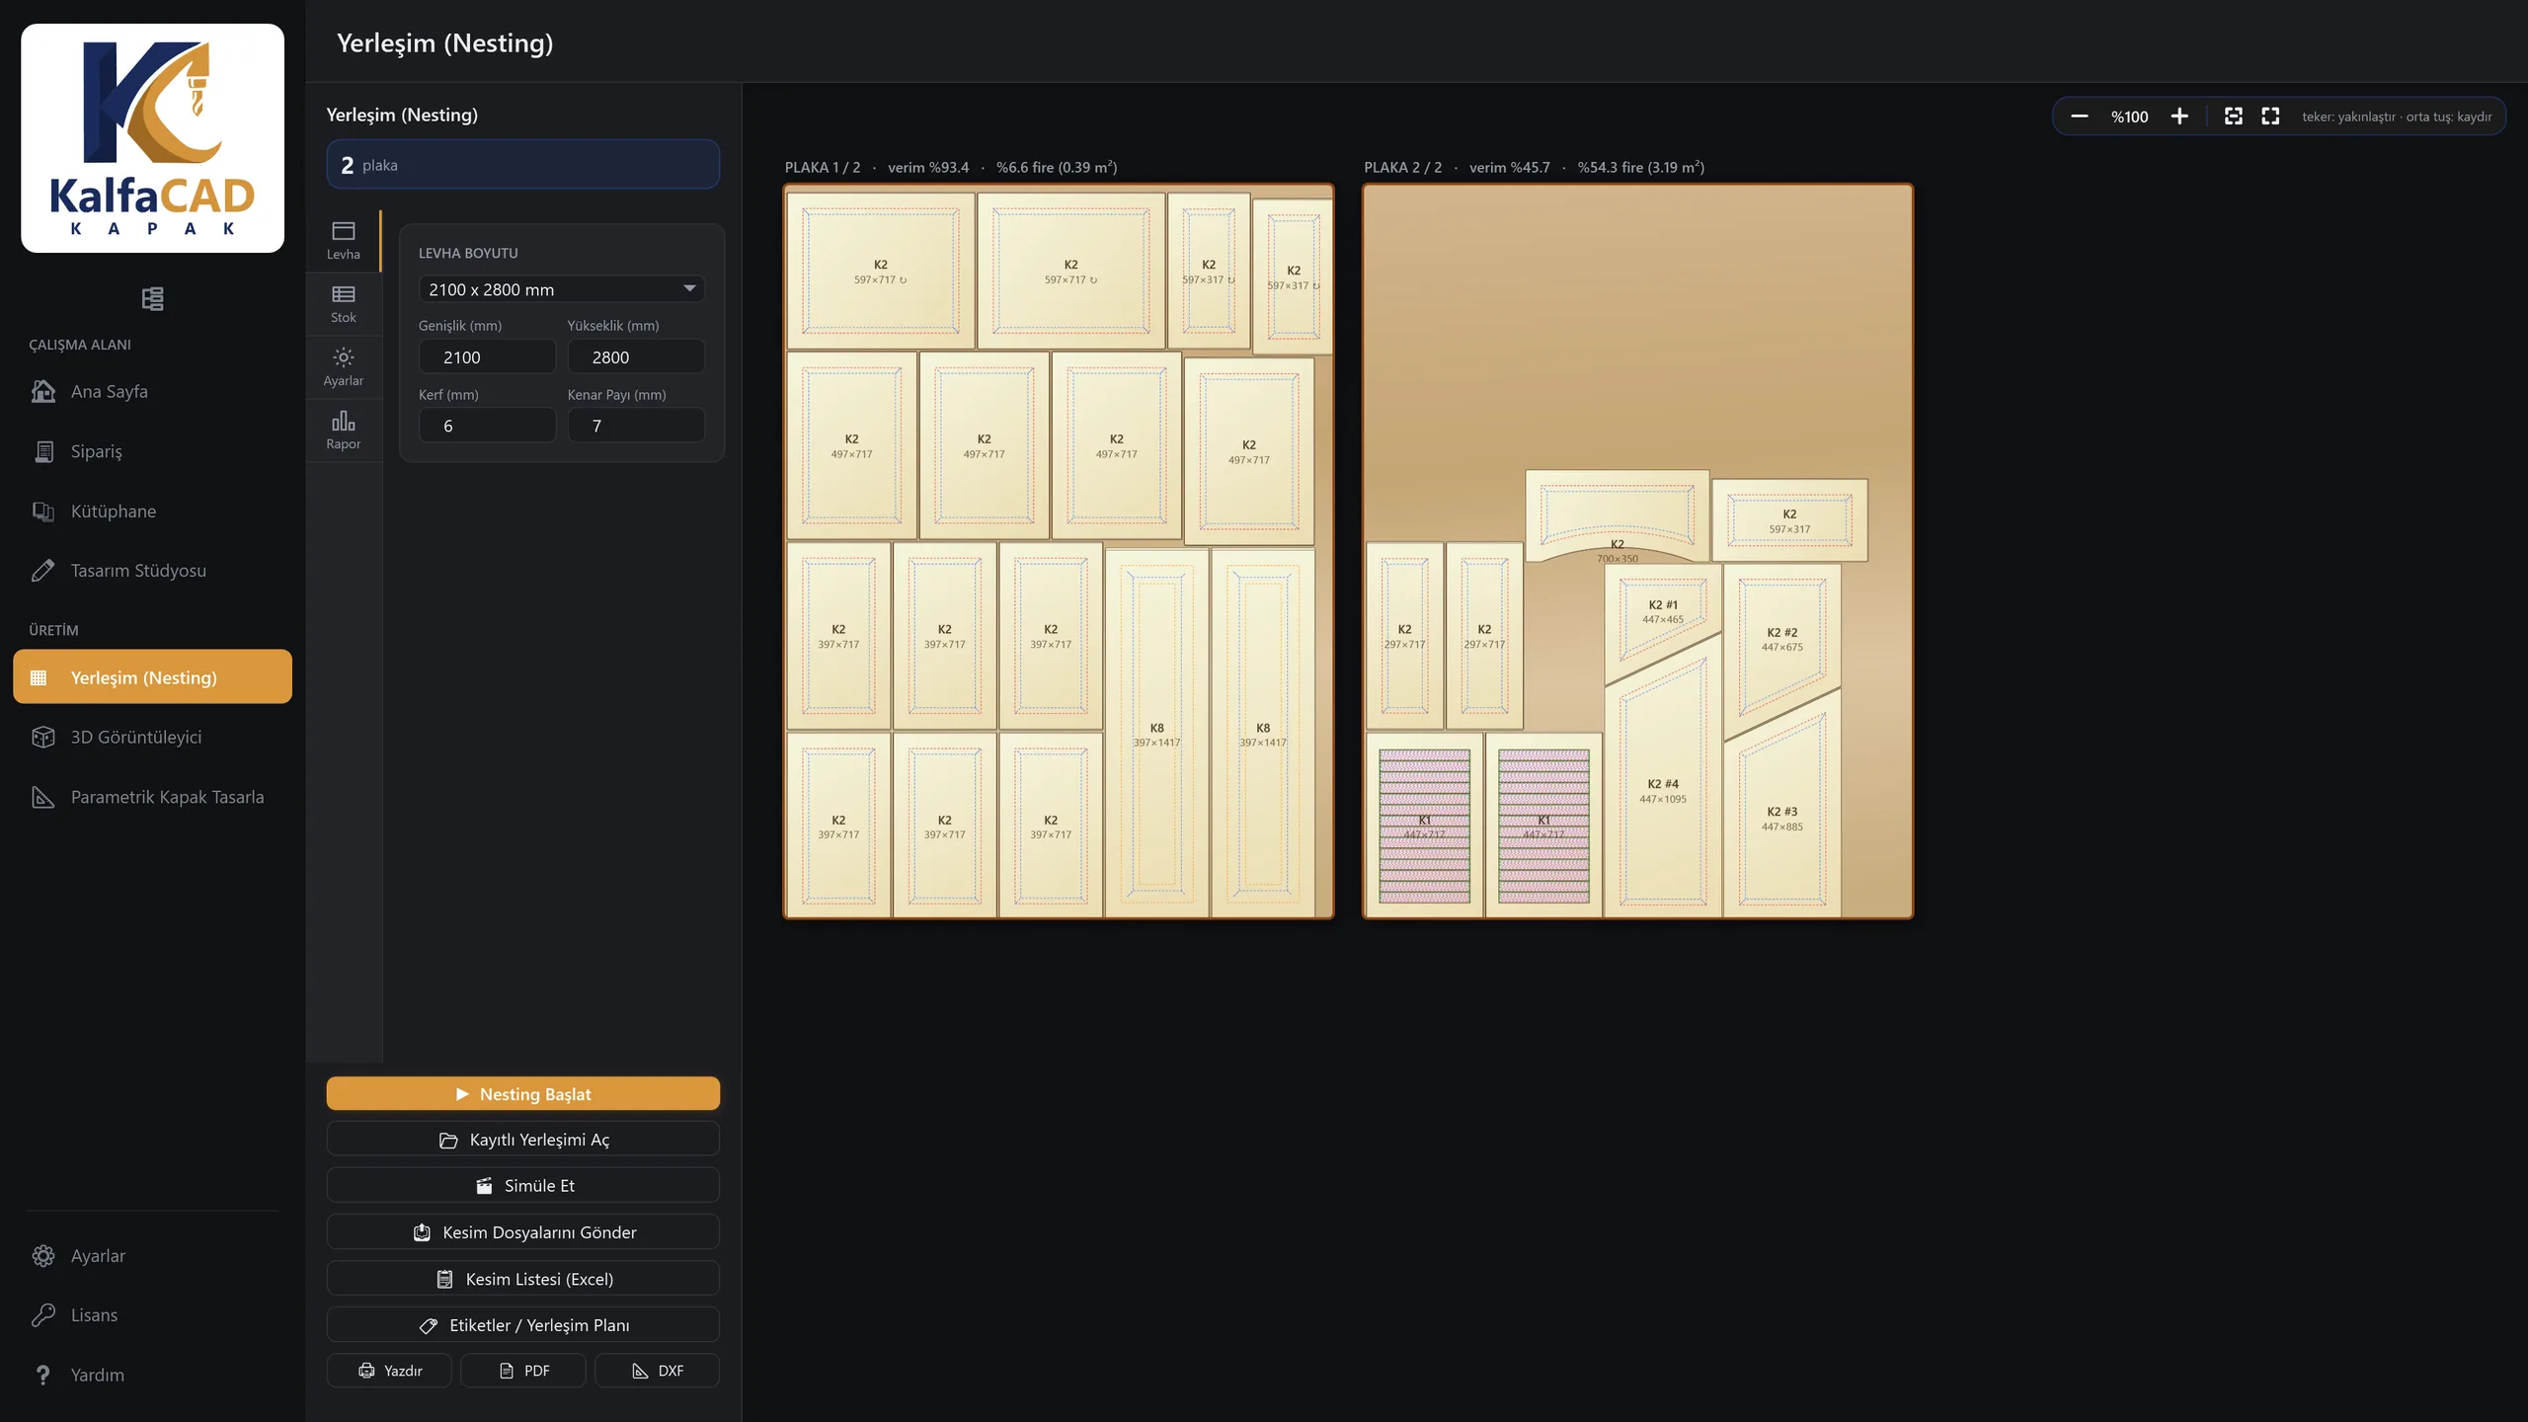Click the Kesim Listesi (Excel) button
The width and height of the screenshot is (2528, 1422).
[x=522, y=1278]
